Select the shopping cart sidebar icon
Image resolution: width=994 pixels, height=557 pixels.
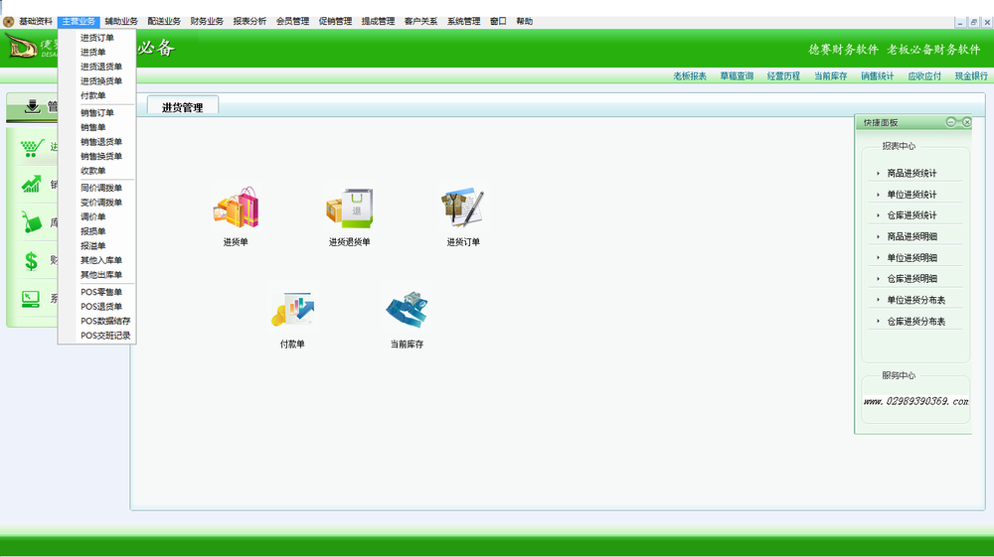(32, 148)
